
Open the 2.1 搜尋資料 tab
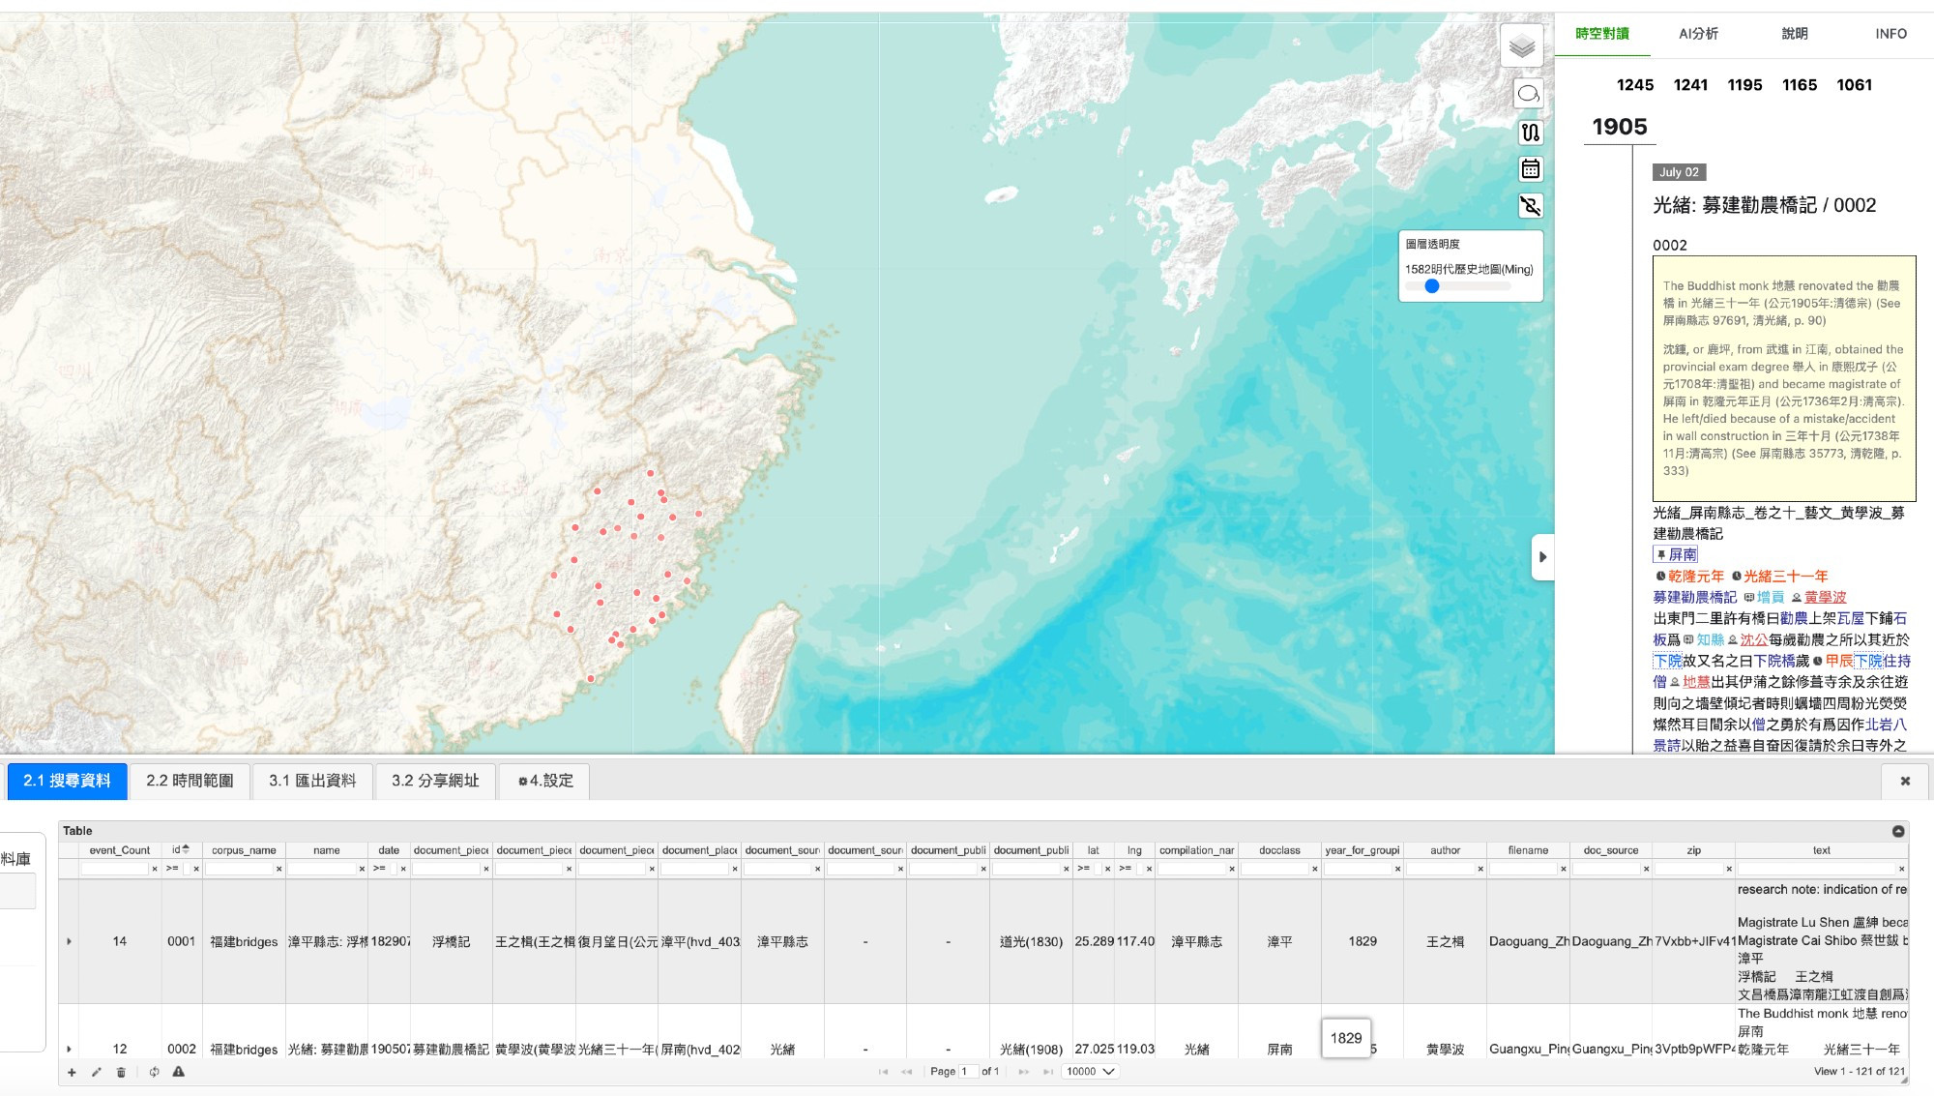(x=68, y=781)
